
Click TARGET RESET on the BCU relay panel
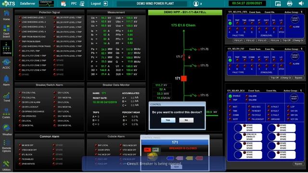(x=294, y=98)
